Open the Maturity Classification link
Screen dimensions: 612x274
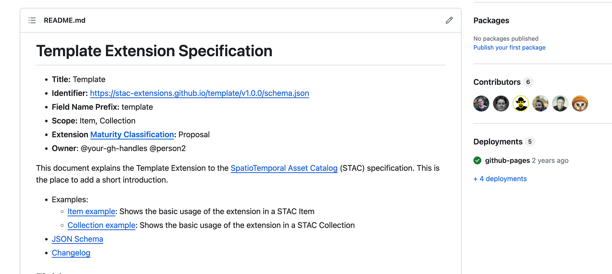click(x=132, y=135)
